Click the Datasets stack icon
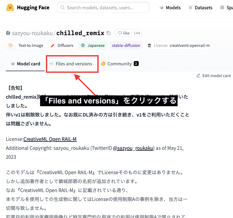The image size is (233, 218). 190,8
